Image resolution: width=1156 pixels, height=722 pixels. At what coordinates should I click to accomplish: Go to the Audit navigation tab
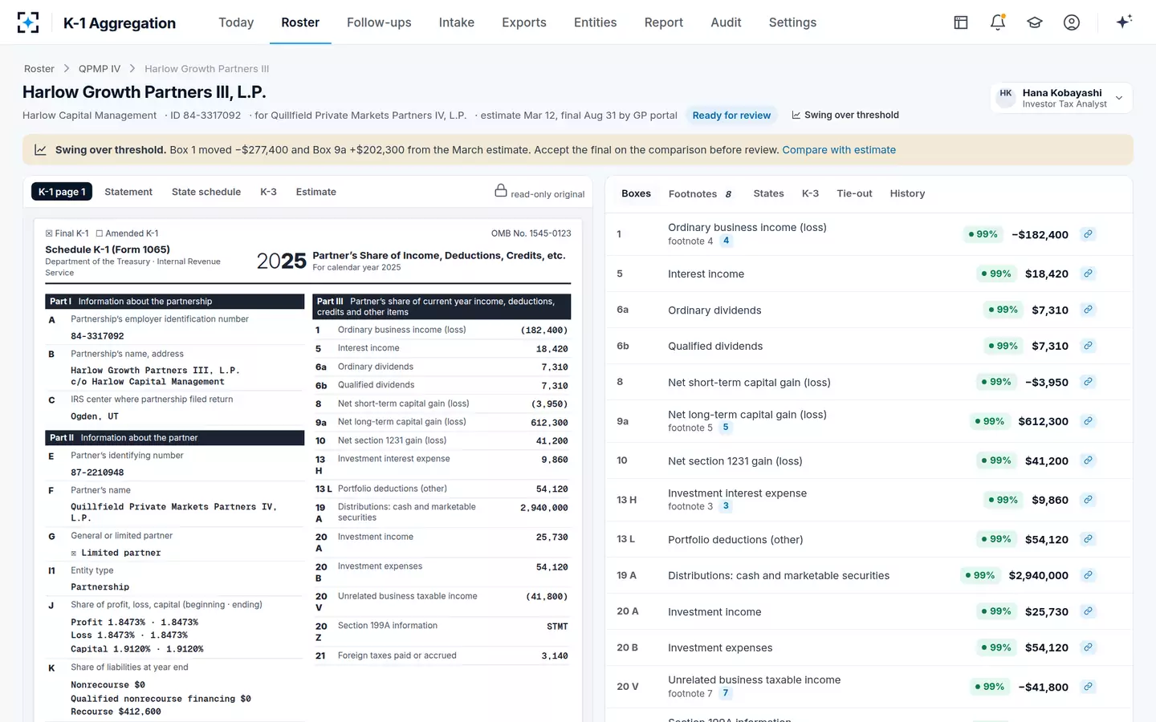point(726,22)
